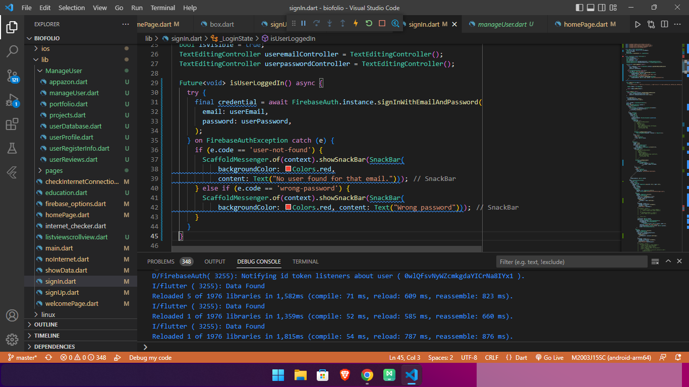
Task: Toggle the primary side bar layout
Action: tap(579, 8)
